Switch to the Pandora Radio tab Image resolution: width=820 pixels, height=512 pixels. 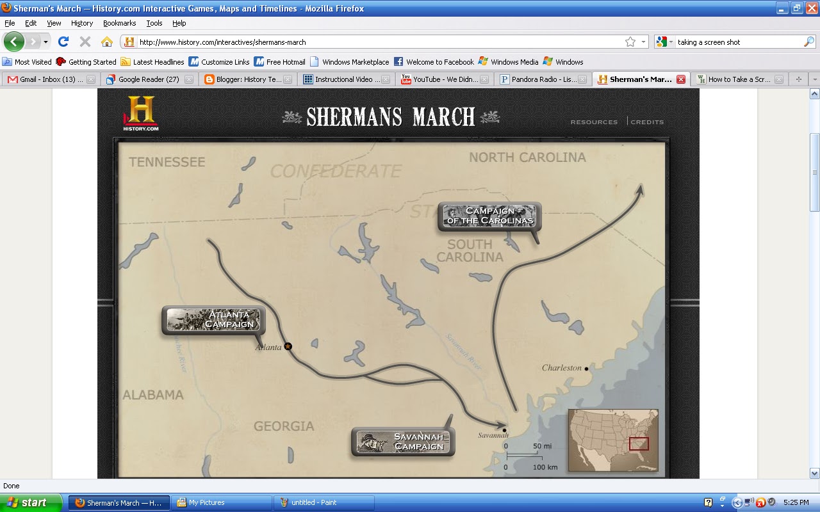click(541, 79)
